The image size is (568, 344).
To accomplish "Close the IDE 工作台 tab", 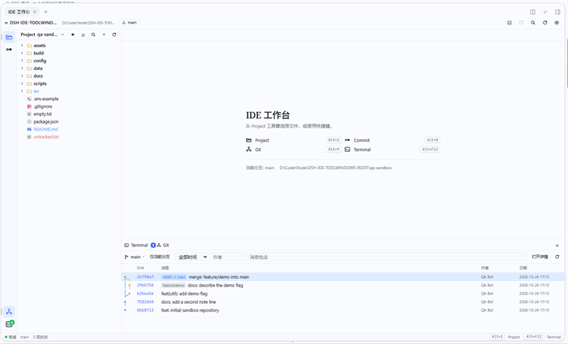I will pyautogui.click(x=35, y=12).
